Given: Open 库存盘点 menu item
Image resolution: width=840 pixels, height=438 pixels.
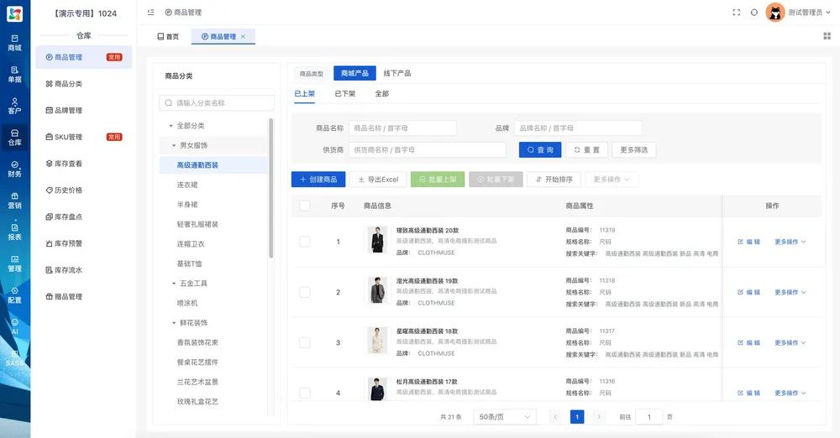Looking at the screenshot, I should coord(83,216).
